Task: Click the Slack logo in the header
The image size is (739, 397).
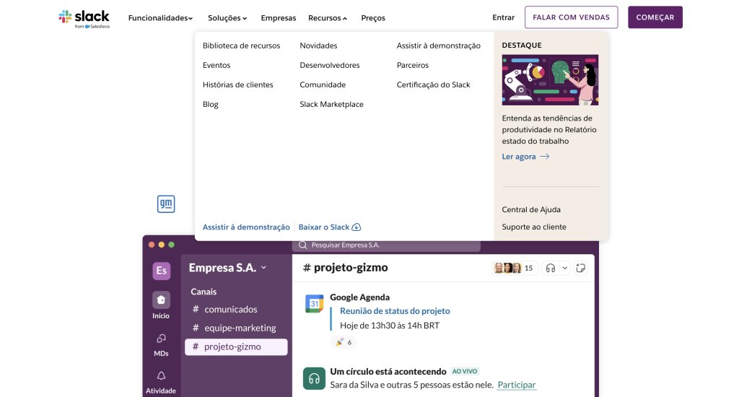Action: [84, 19]
